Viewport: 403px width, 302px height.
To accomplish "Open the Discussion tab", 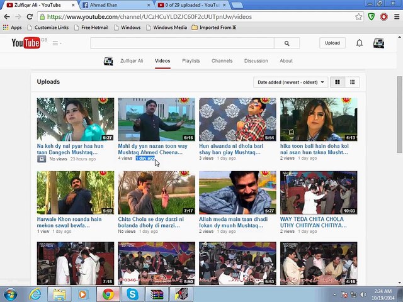I will pos(256,61).
